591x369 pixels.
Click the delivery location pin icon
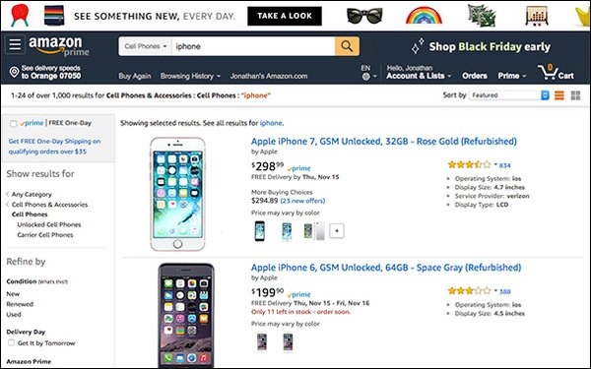click(14, 72)
